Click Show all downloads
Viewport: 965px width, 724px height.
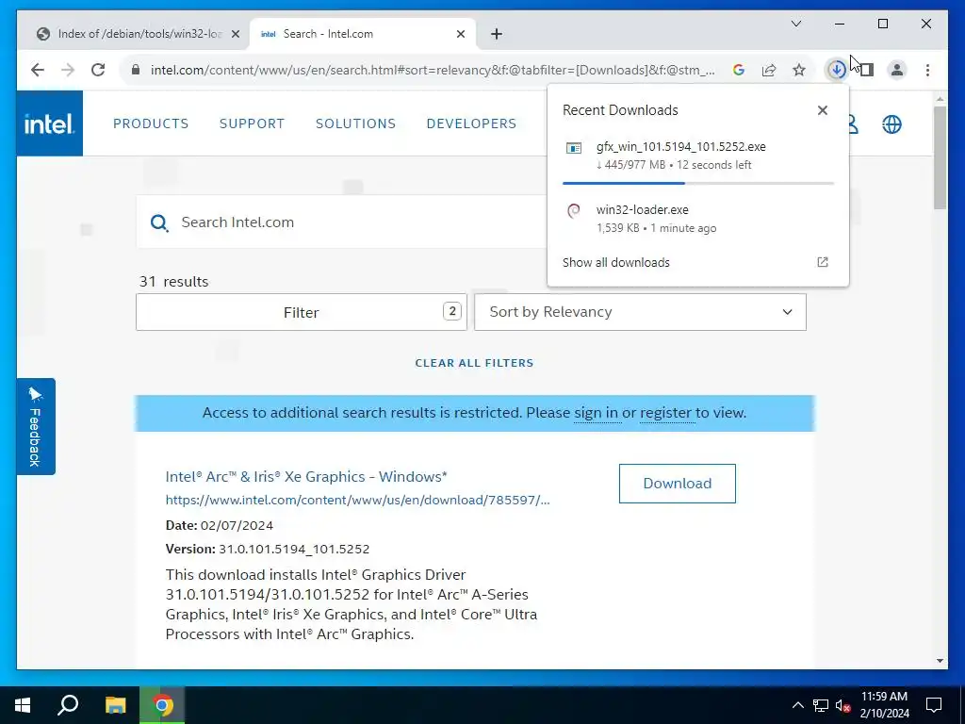(615, 262)
